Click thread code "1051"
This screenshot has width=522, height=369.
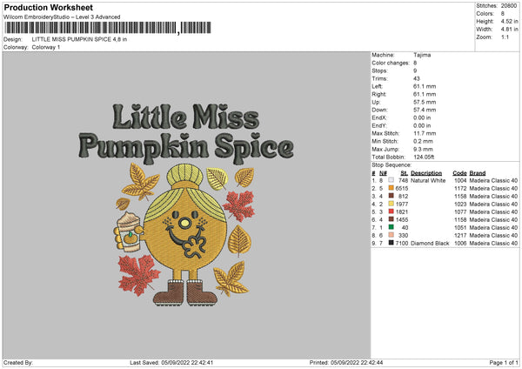(460, 228)
